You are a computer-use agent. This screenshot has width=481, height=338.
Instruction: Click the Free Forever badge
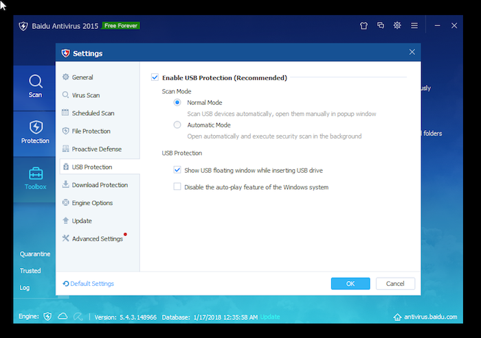(x=121, y=26)
